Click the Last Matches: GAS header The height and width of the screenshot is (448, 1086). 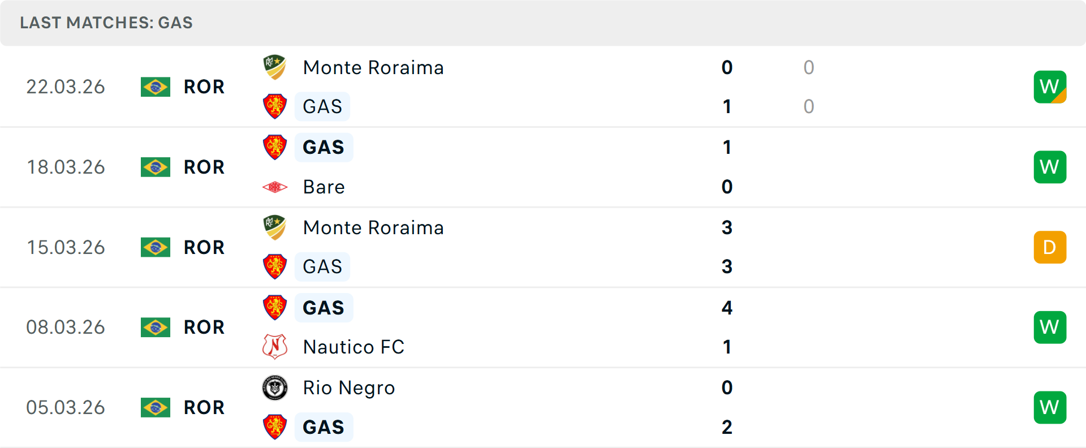(106, 23)
